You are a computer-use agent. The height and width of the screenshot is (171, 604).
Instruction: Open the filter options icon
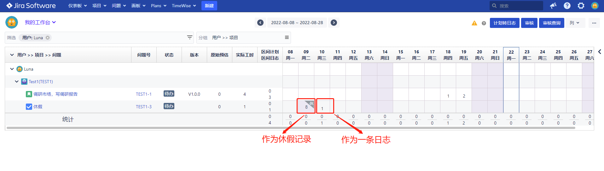click(x=189, y=37)
